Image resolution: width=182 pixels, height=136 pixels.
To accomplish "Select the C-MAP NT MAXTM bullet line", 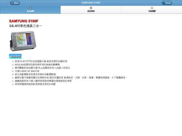I will click(27, 71).
